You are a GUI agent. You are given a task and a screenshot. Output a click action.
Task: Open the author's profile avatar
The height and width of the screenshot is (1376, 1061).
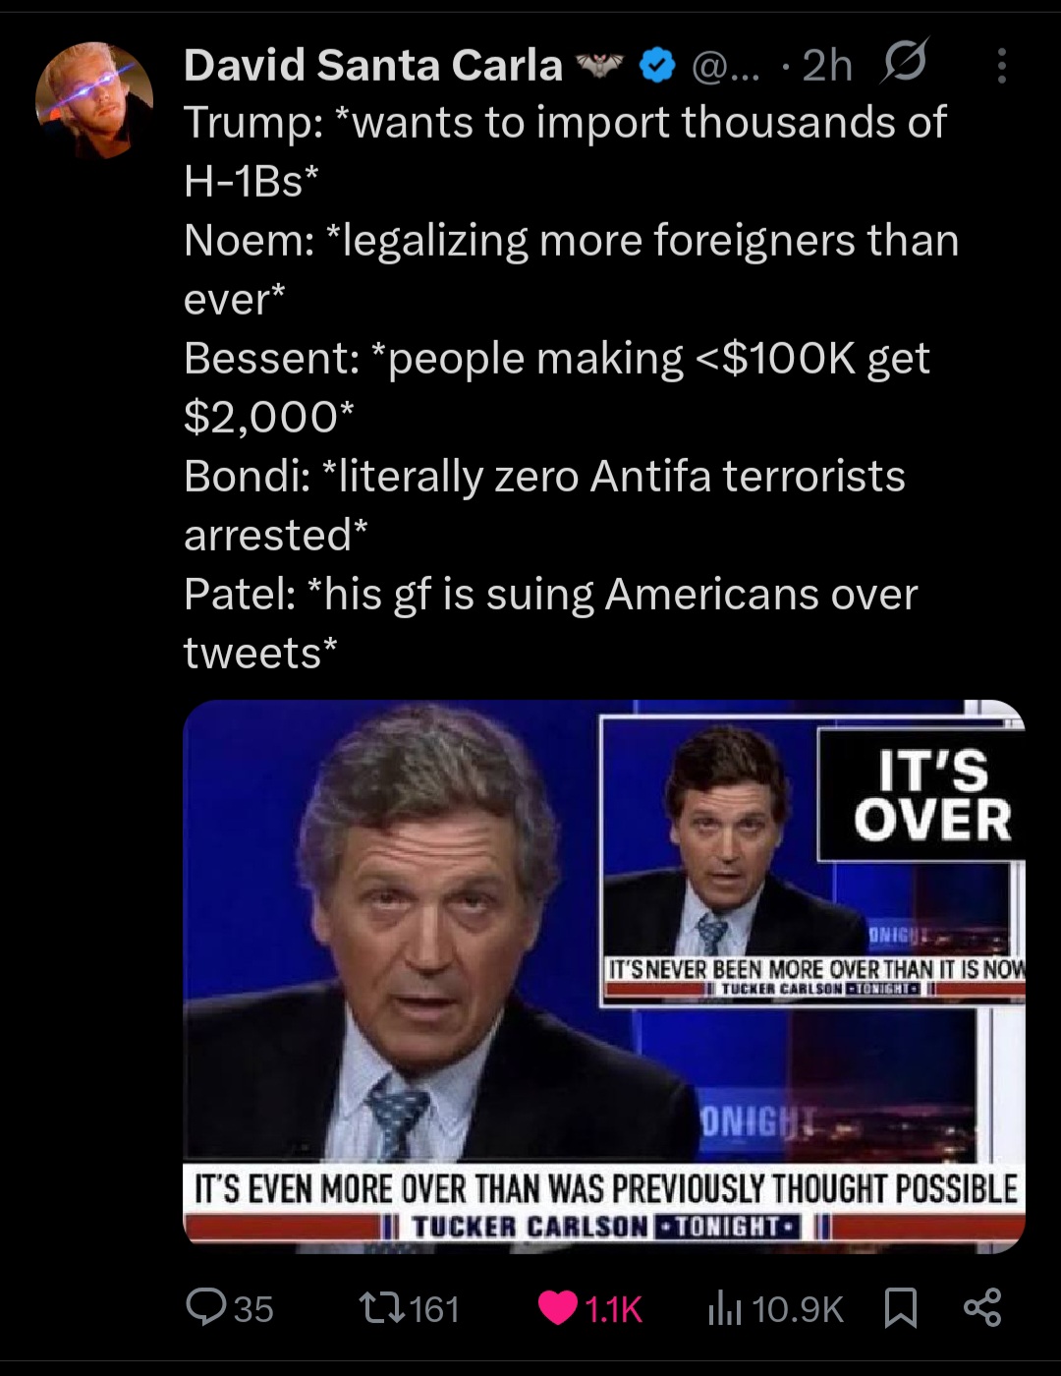pos(94,100)
